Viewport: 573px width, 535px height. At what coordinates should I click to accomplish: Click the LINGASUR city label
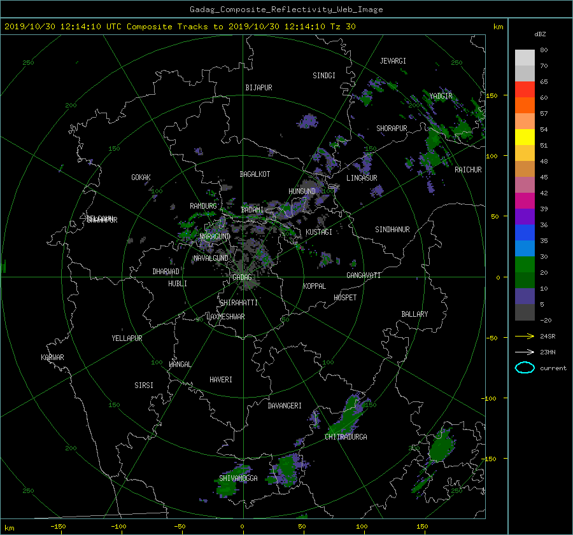point(362,178)
